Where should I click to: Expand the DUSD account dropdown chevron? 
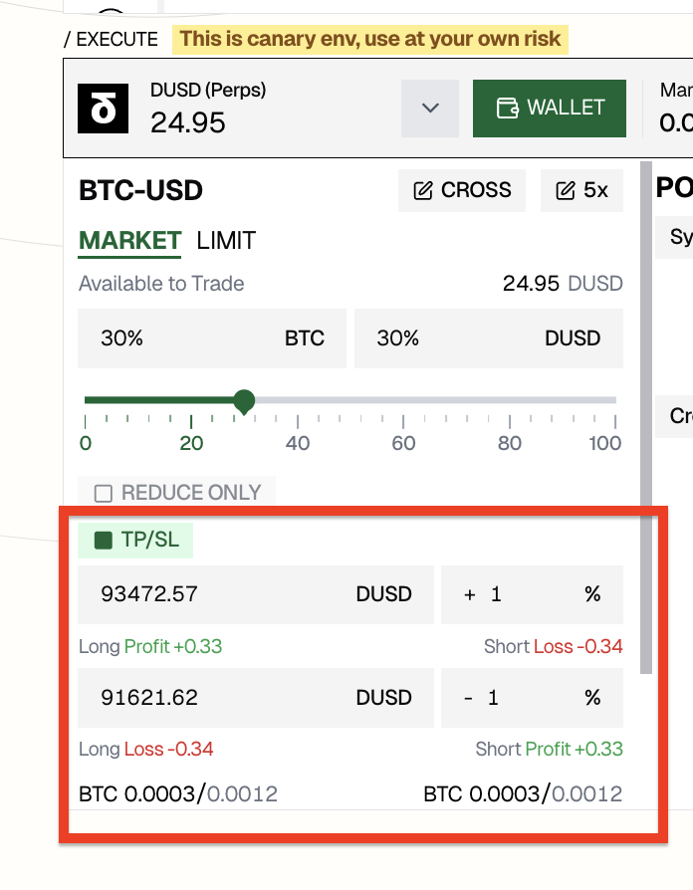point(430,109)
